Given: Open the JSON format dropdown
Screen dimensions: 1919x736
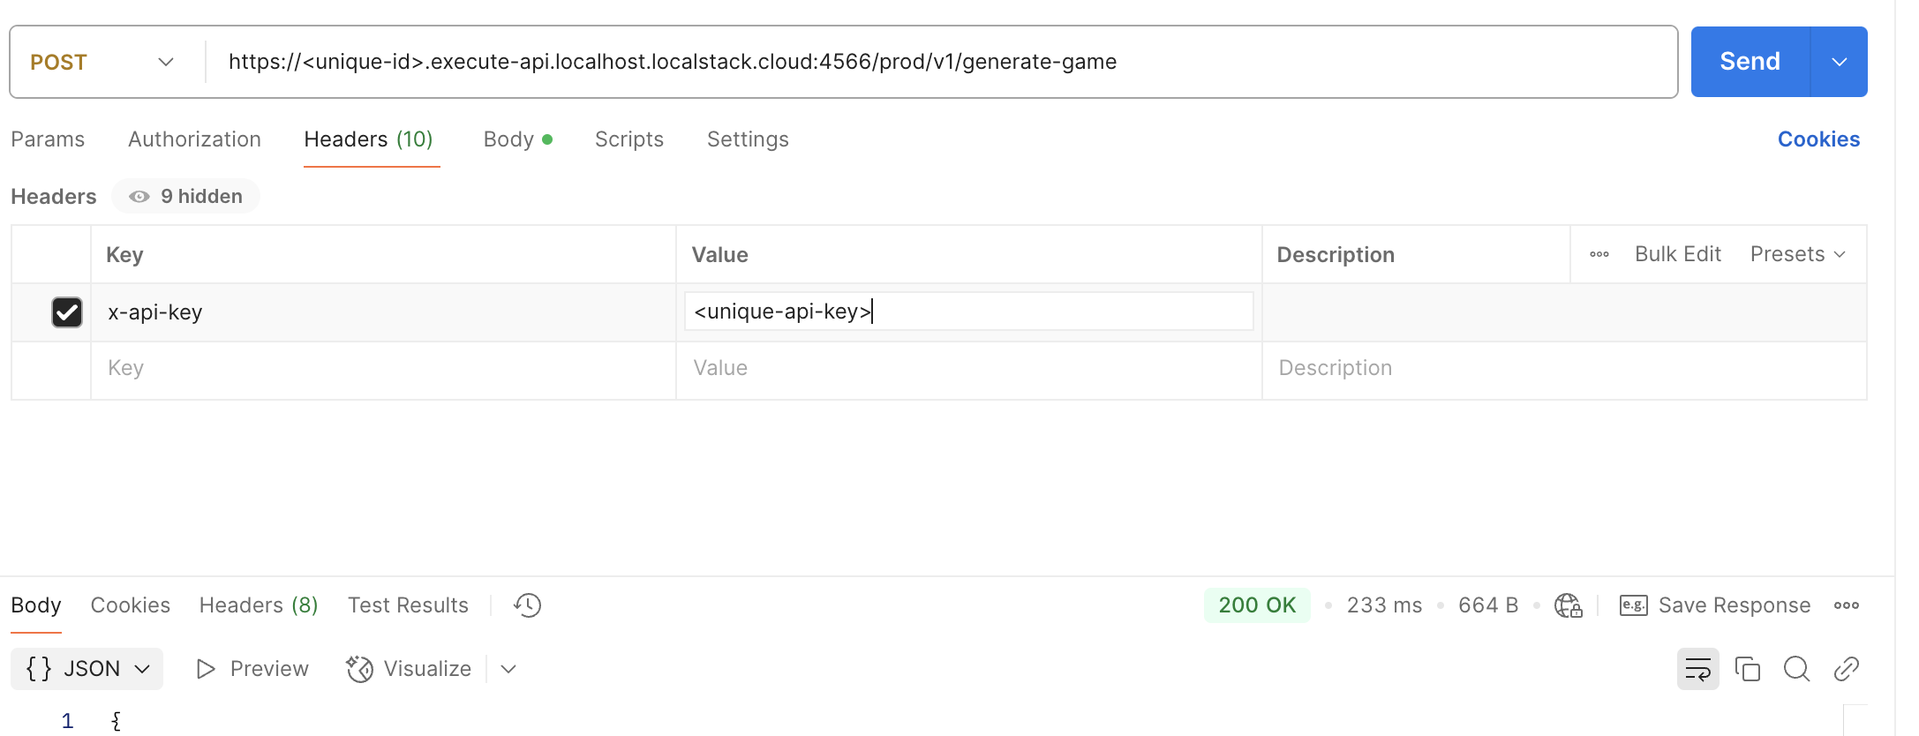Looking at the screenshot, I should click(x=87, y=669).
